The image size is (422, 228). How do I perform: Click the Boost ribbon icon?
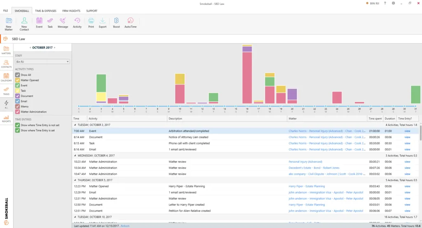pos(116,23)
